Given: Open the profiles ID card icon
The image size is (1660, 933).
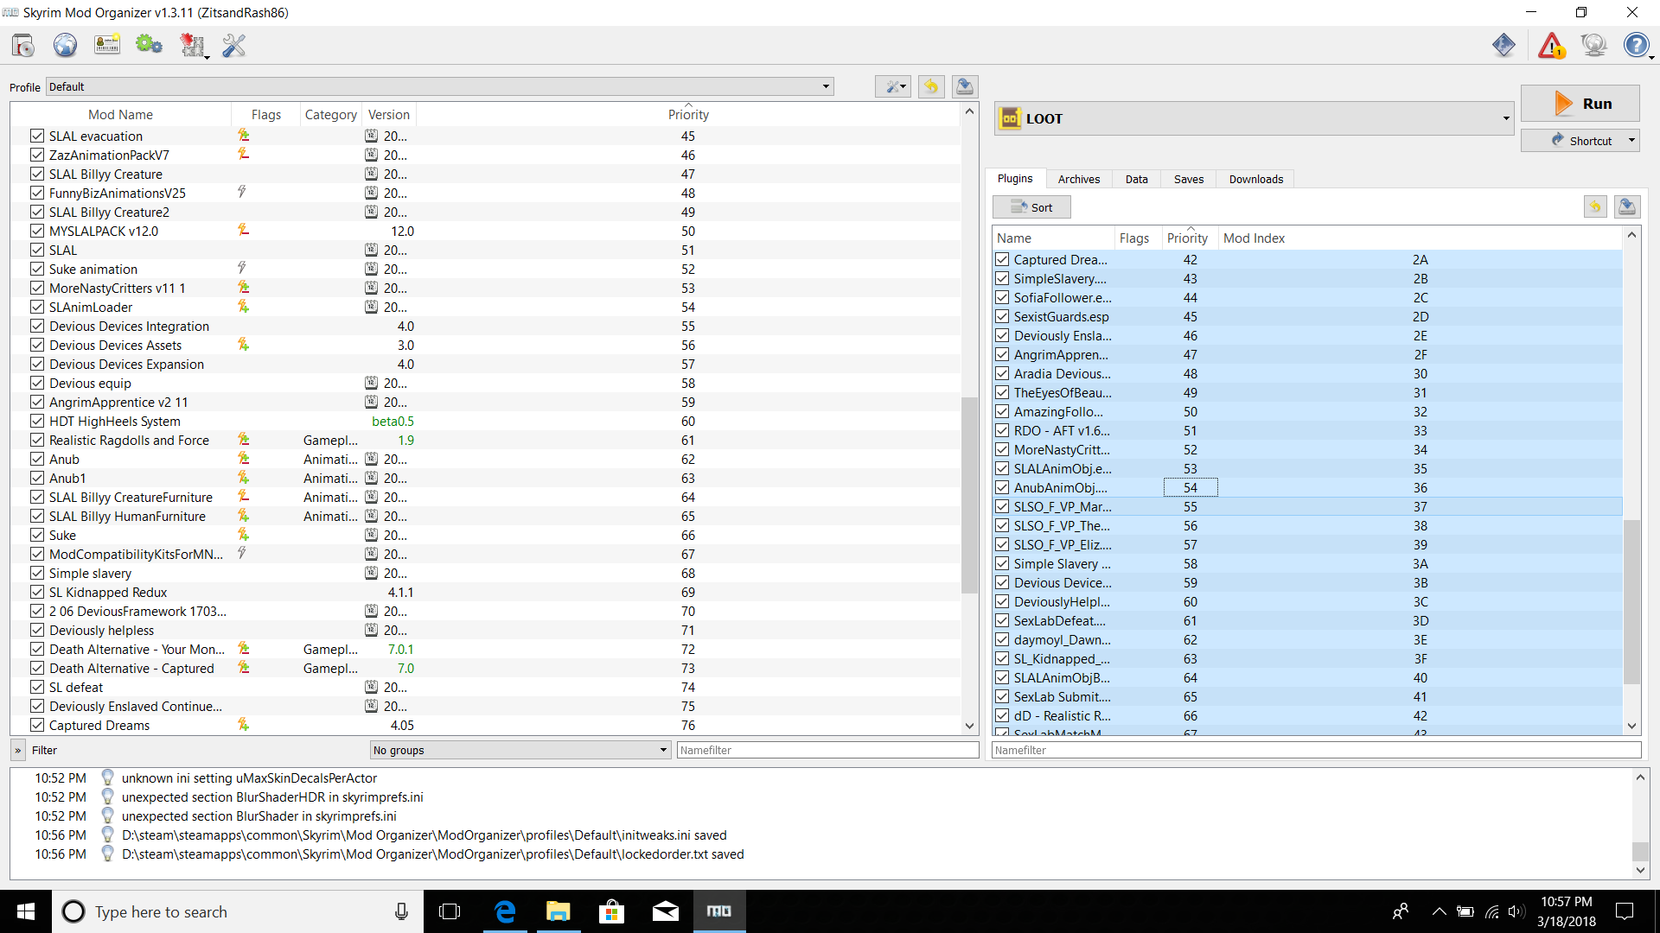Looking at the screenshot, I should 107,45.
